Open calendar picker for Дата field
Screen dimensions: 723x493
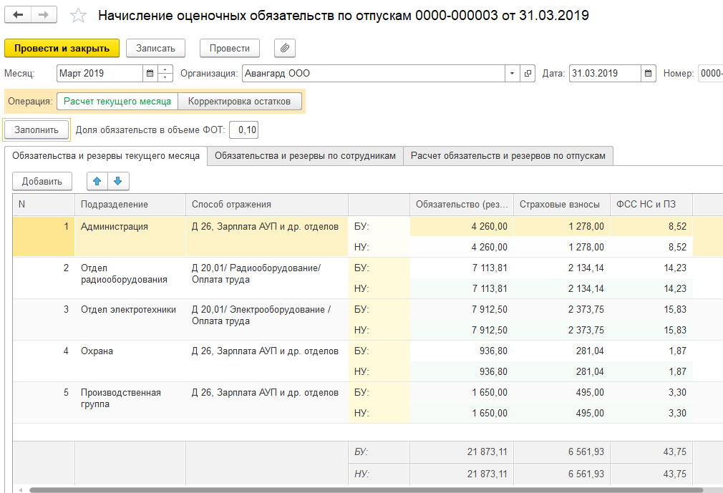tap(647, 73)
